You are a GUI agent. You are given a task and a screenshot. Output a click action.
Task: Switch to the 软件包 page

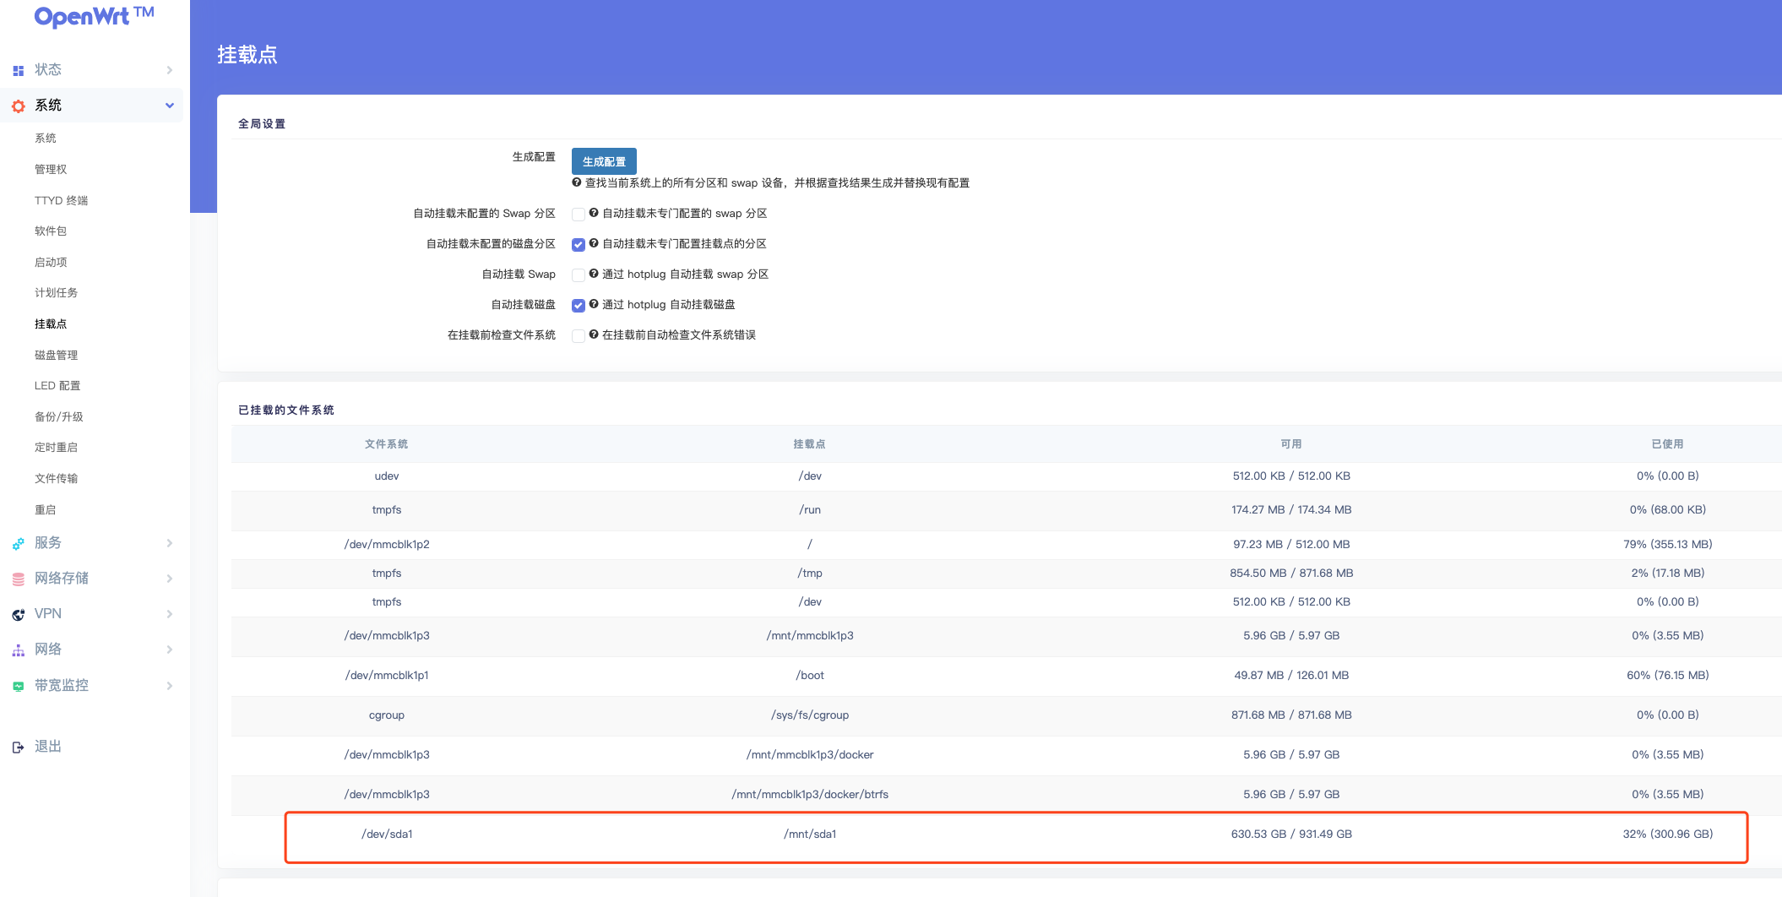click(49, 231)
